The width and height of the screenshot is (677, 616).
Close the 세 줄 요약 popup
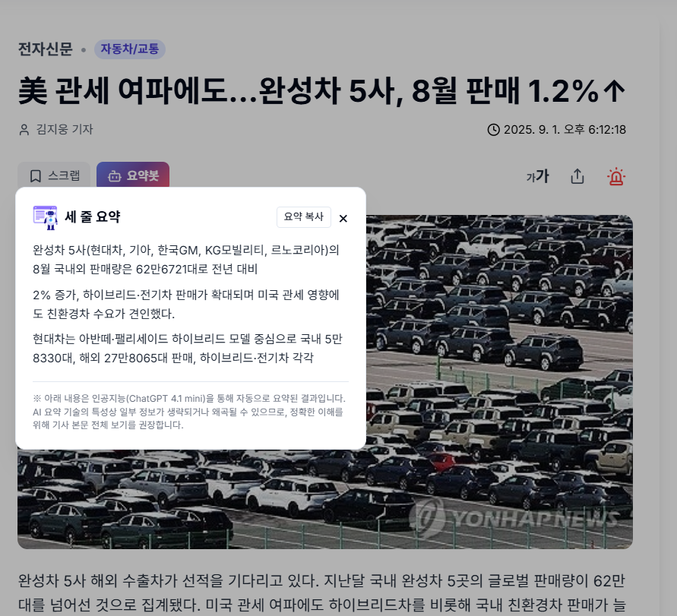coord(343,219)
